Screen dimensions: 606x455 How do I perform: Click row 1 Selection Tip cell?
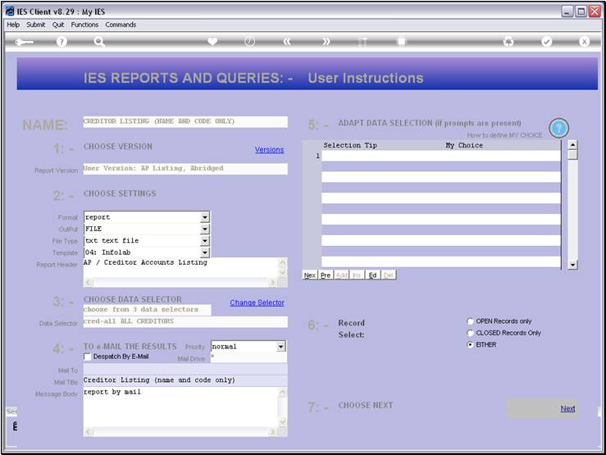383,156
